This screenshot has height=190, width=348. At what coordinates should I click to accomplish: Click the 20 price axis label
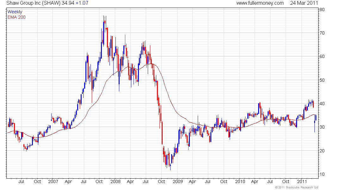(322, 151)
